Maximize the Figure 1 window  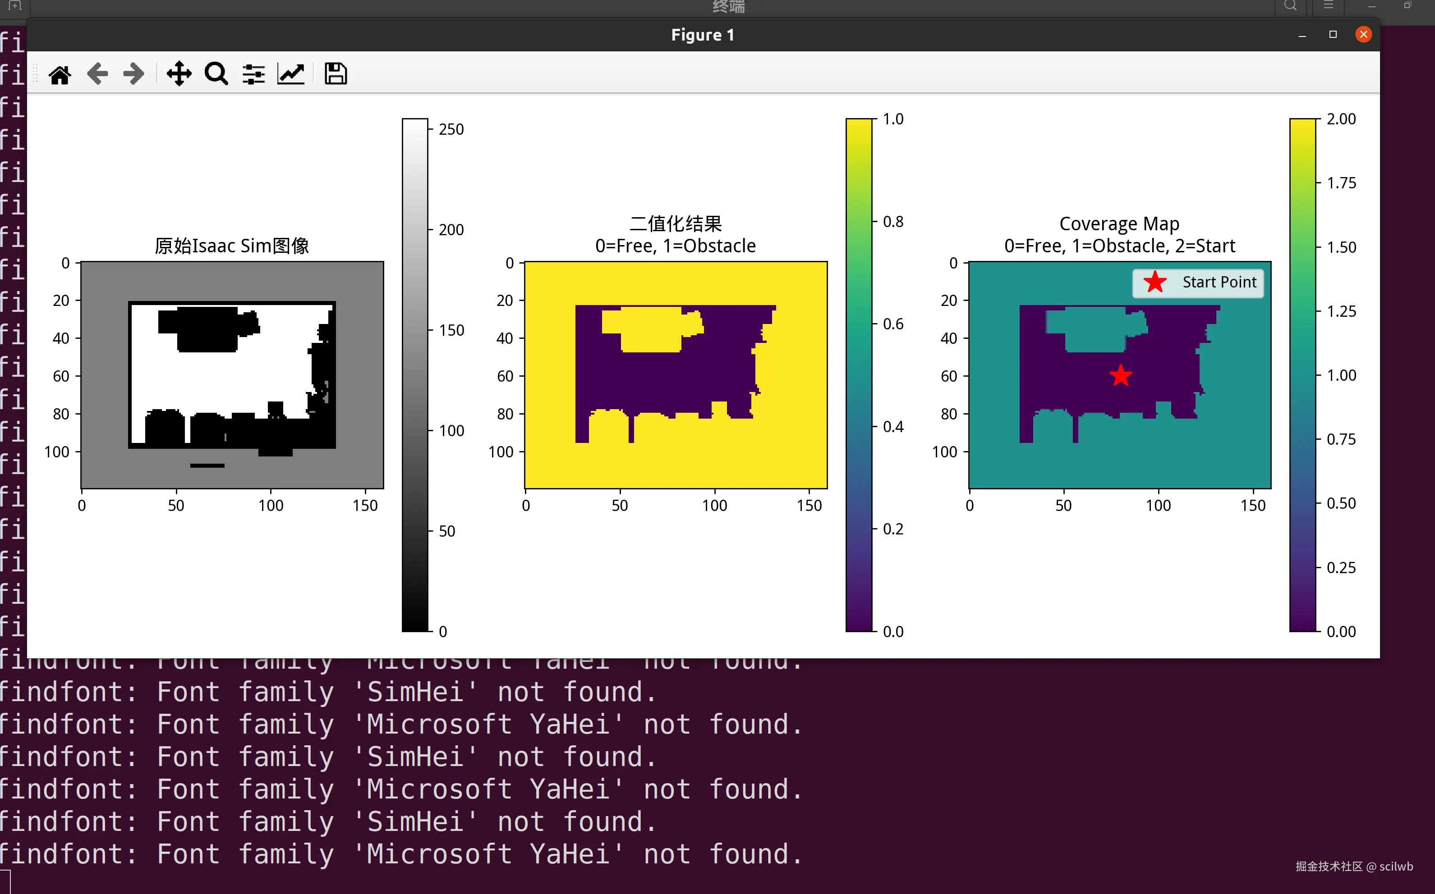click(x=1333, y=34)
